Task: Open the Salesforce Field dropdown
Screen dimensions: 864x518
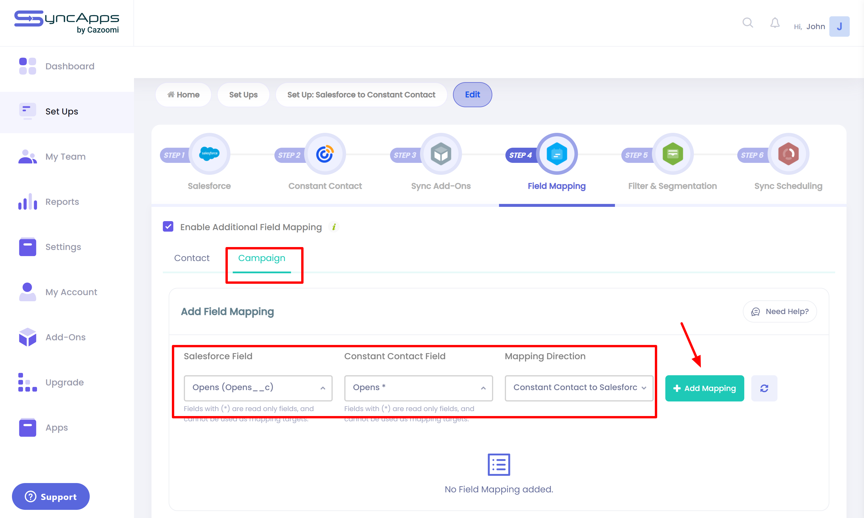Action: tap(258, 388)
